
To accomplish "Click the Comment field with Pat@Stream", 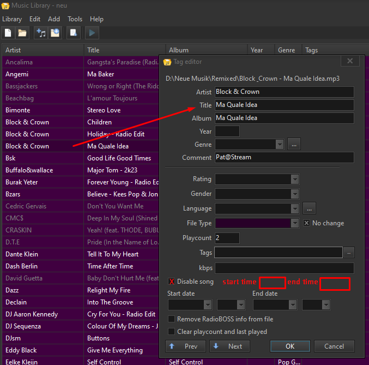I will coord(285,158).
